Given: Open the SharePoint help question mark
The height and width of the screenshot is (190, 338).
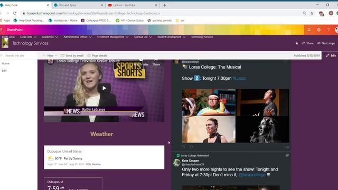Looking at the screenshot, I should pyautogui.click(x=328, y=30).
